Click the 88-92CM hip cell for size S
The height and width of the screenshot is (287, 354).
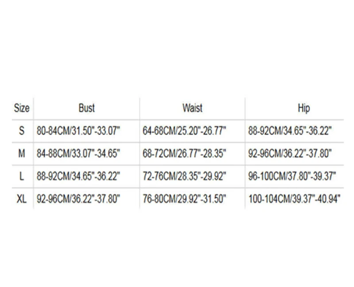pyautogui.click(x=291, y=131)
